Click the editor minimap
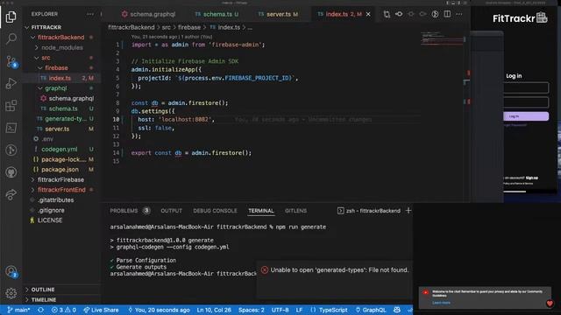The width and height of the screenshot is (561, 315). pos(442,39)
